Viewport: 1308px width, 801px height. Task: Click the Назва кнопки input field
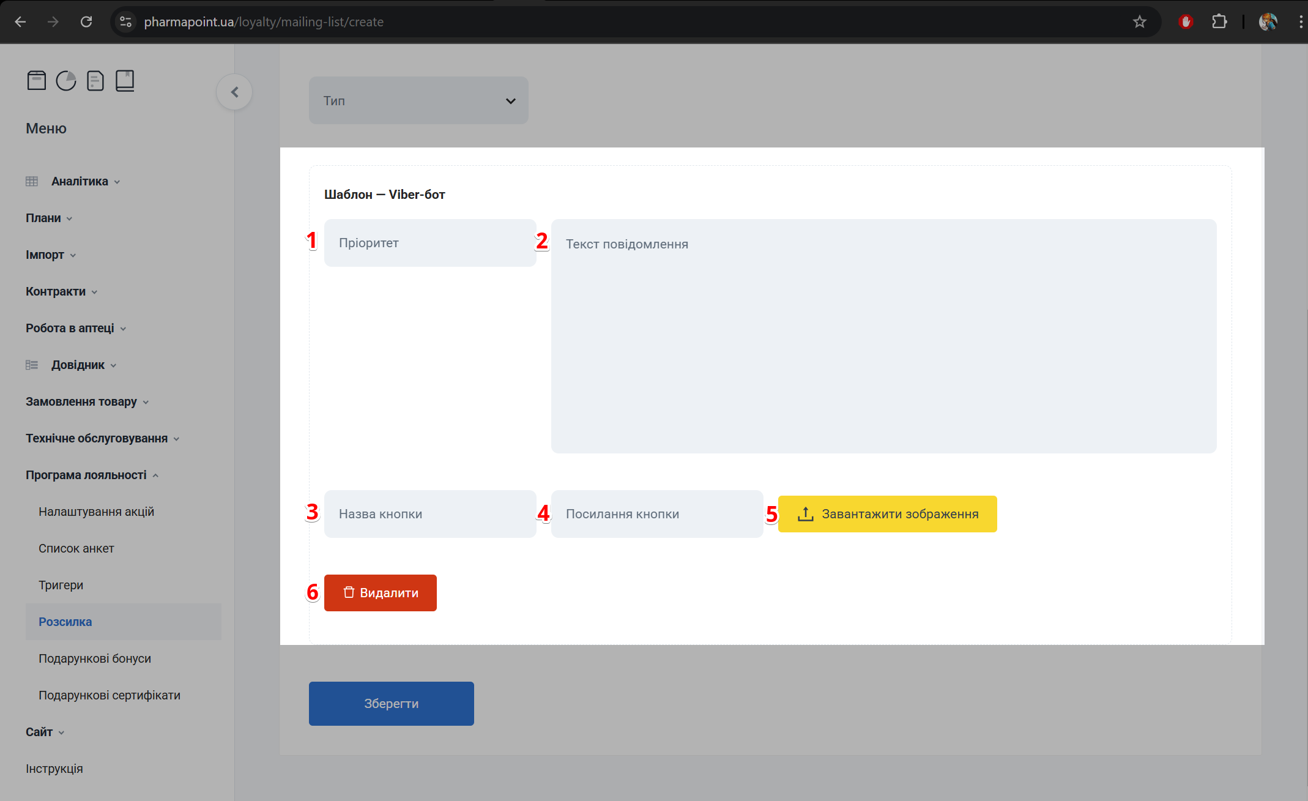point(430,514)
